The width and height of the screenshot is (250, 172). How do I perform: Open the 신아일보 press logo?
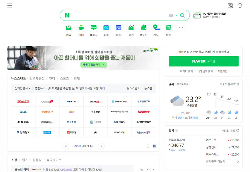(x=23, y=132)
